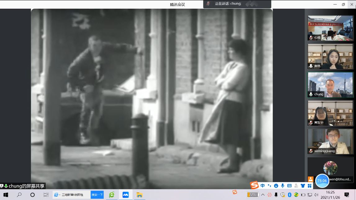Click the muted mic icon beside 黄欢华
The image size is (356, 200).
point(311,123)
